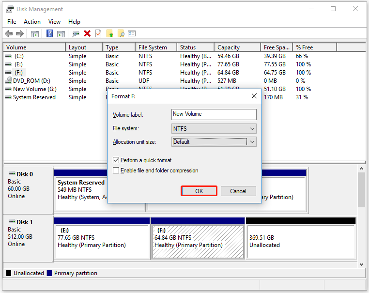The width and height of the screenshot is (369, 293).
Task: Click the drive icon of System Reserved row
Action: (8, 97)
